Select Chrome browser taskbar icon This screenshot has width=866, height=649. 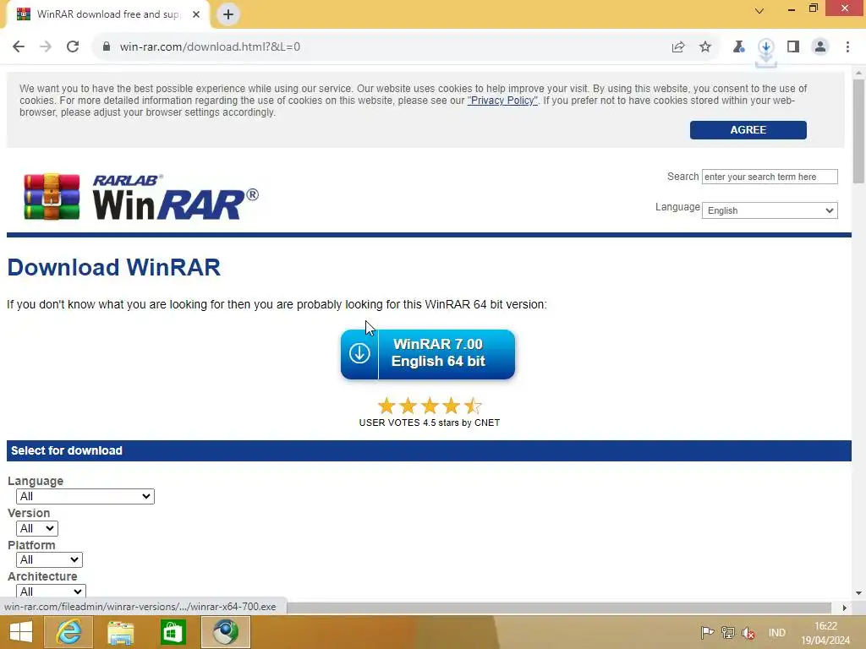[226, 632]
